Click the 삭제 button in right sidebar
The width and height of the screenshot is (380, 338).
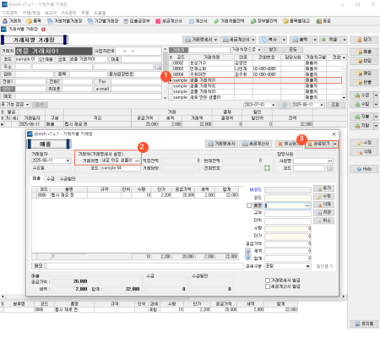364,152
